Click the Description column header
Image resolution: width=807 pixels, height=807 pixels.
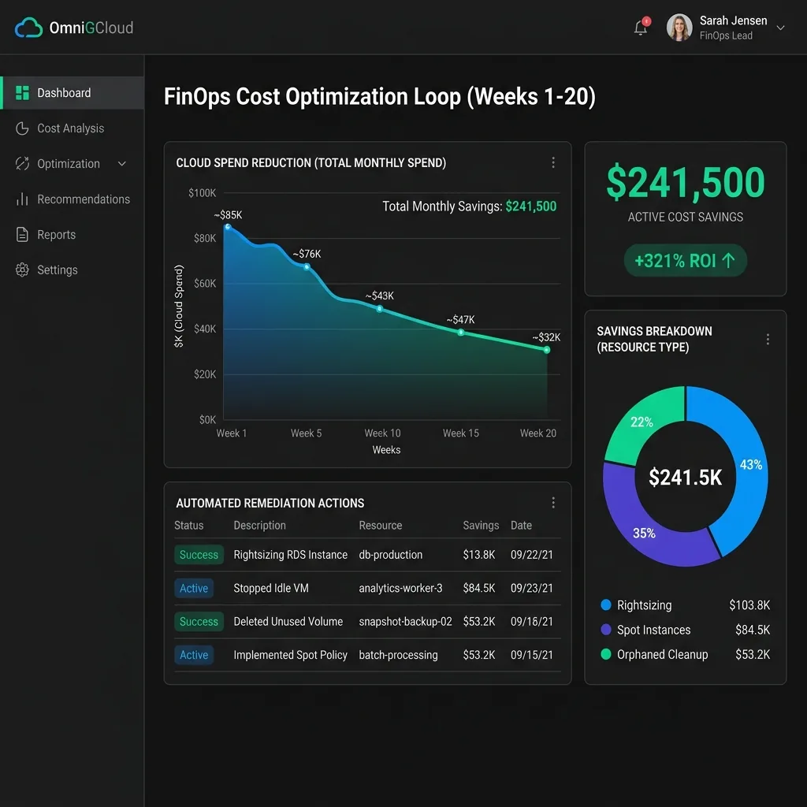(259, 526)
